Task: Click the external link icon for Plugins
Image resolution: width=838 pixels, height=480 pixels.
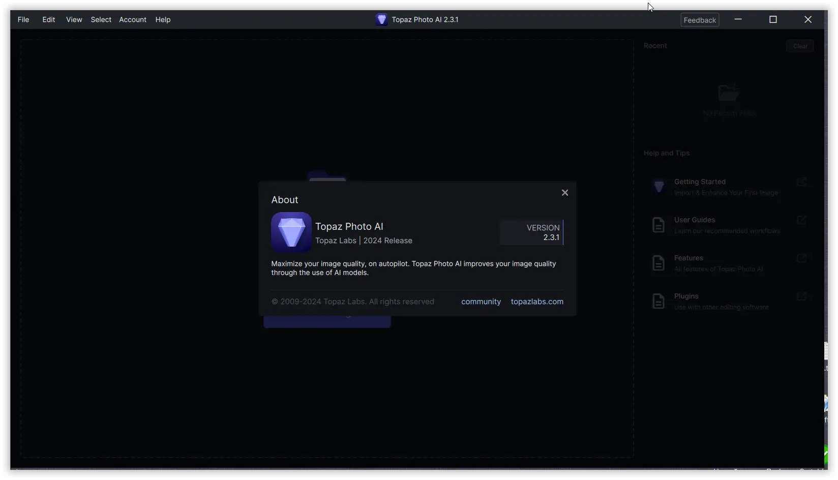Action: pyautogui.click(x=801, y=296)
